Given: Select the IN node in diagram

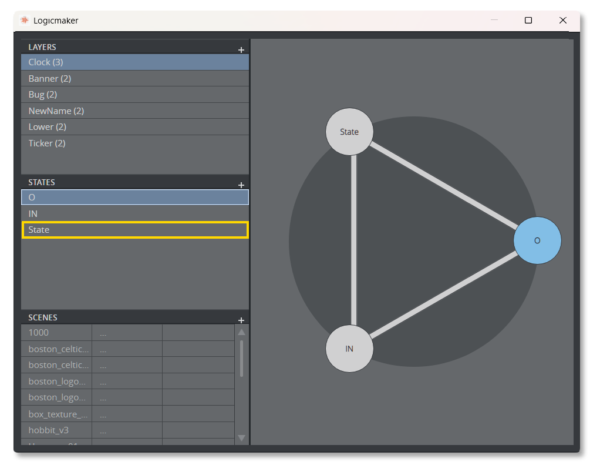Looking at the screenshot, I should pyautogui.click(x=349, y=349).
